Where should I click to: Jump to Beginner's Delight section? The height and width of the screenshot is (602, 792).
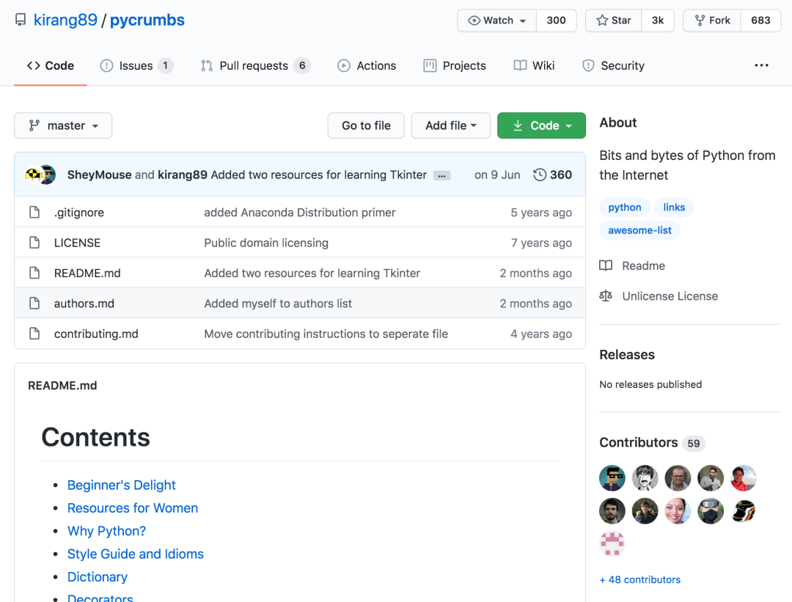click(121, 485)
